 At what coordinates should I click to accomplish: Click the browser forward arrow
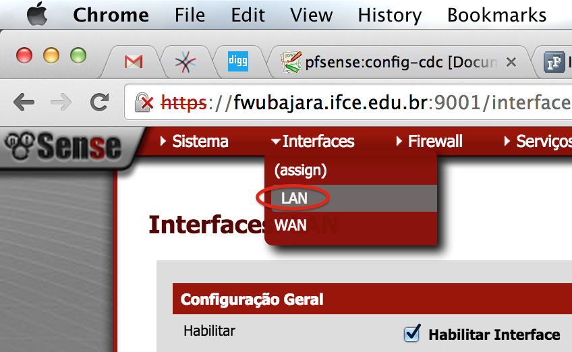point(61,102)
